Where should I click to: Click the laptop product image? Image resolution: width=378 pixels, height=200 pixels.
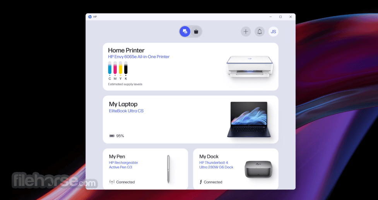point(249,119)
